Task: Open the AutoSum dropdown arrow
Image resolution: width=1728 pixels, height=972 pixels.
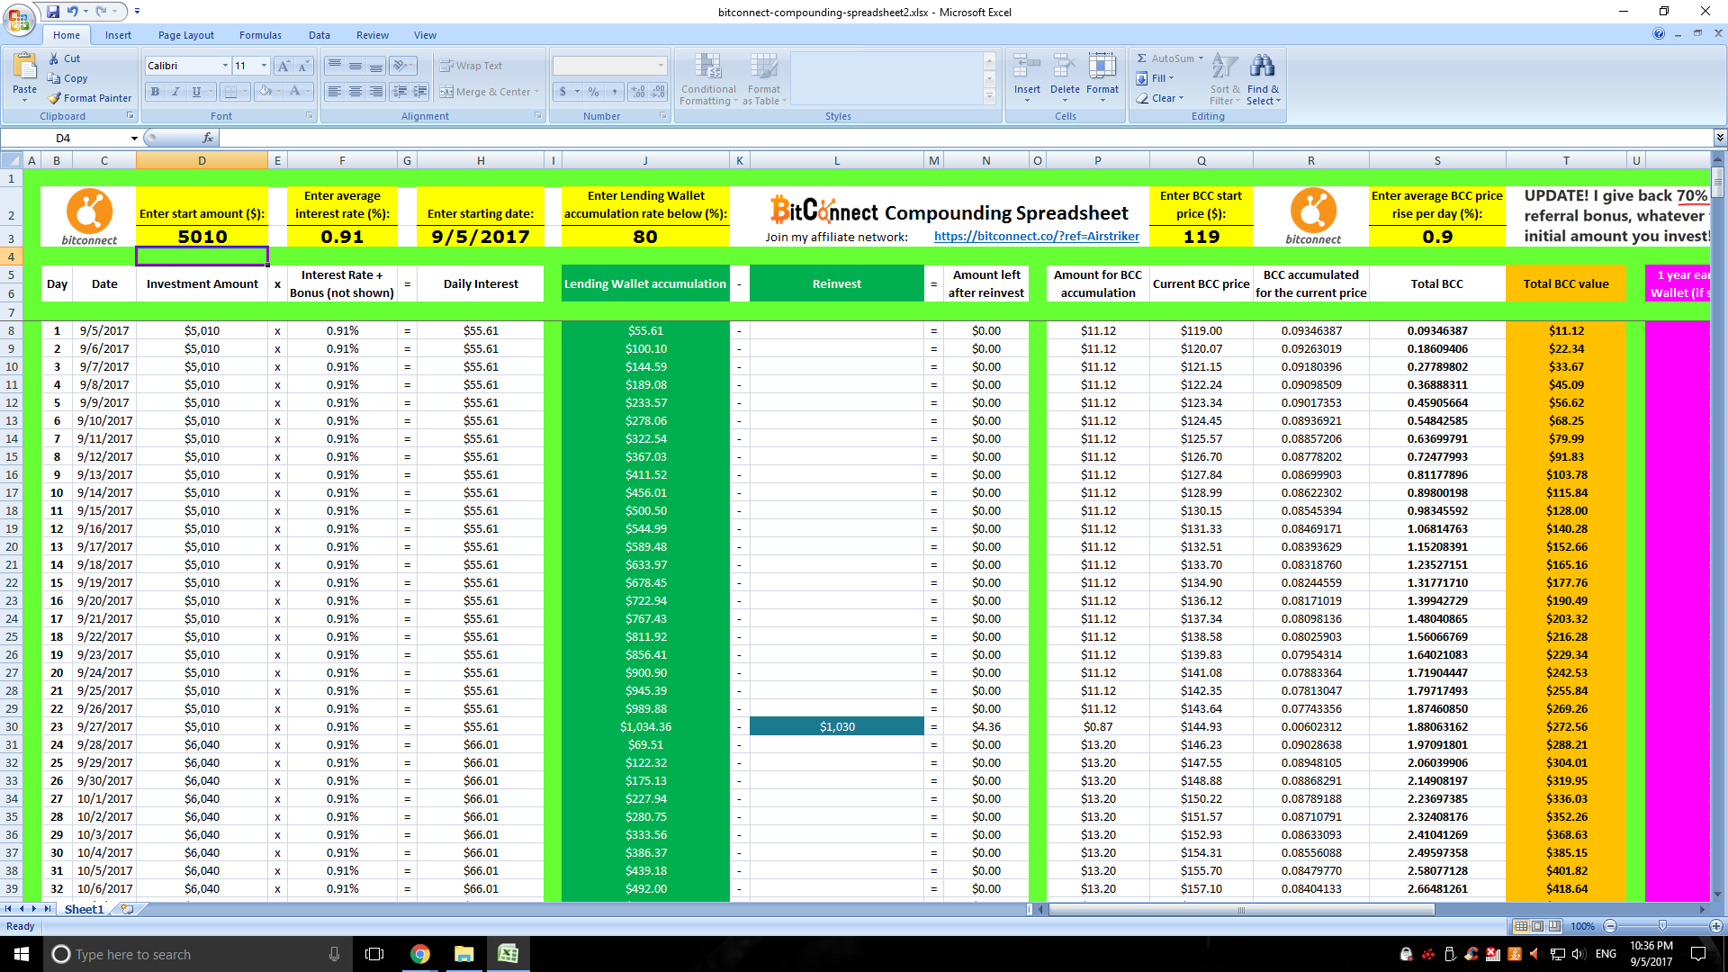Action: (1201, 58)
